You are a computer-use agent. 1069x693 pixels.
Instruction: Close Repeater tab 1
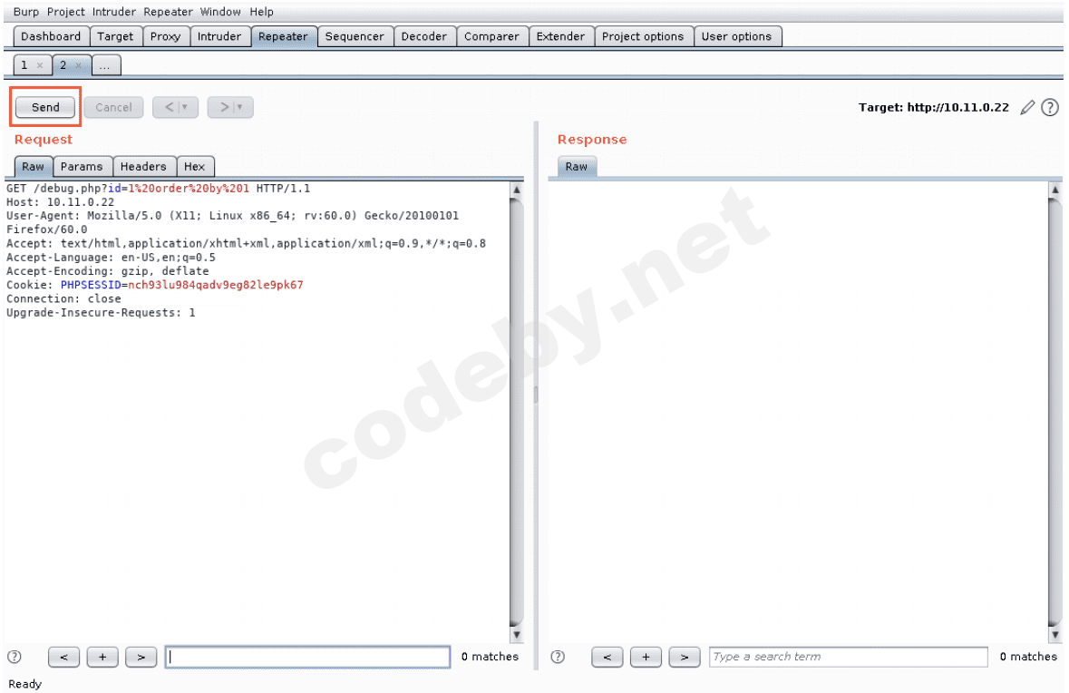40,65
